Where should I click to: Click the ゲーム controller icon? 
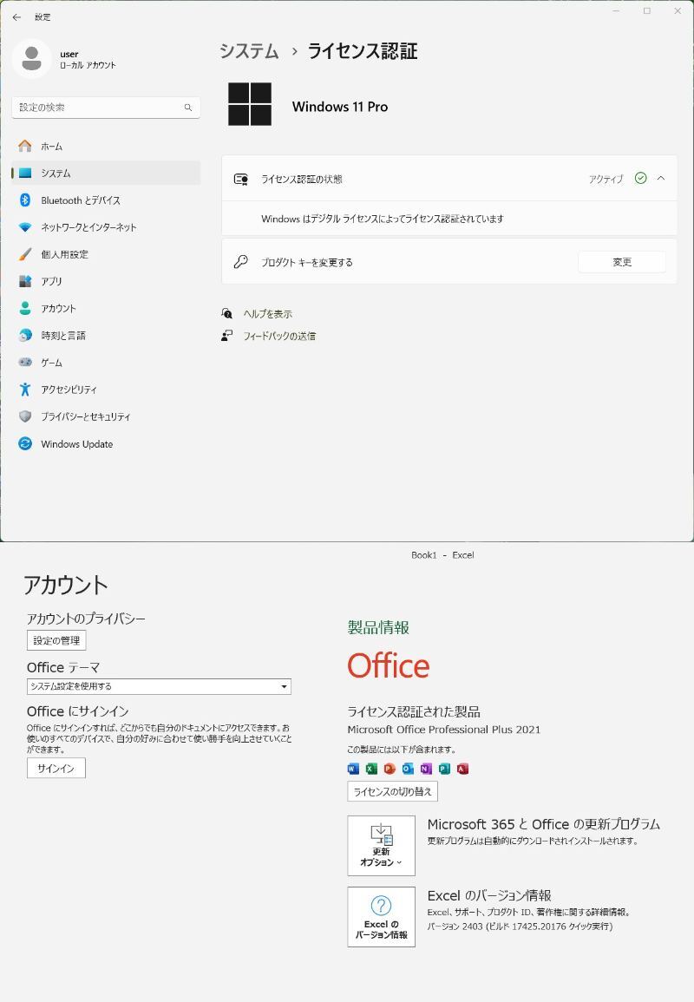(25, 363)
